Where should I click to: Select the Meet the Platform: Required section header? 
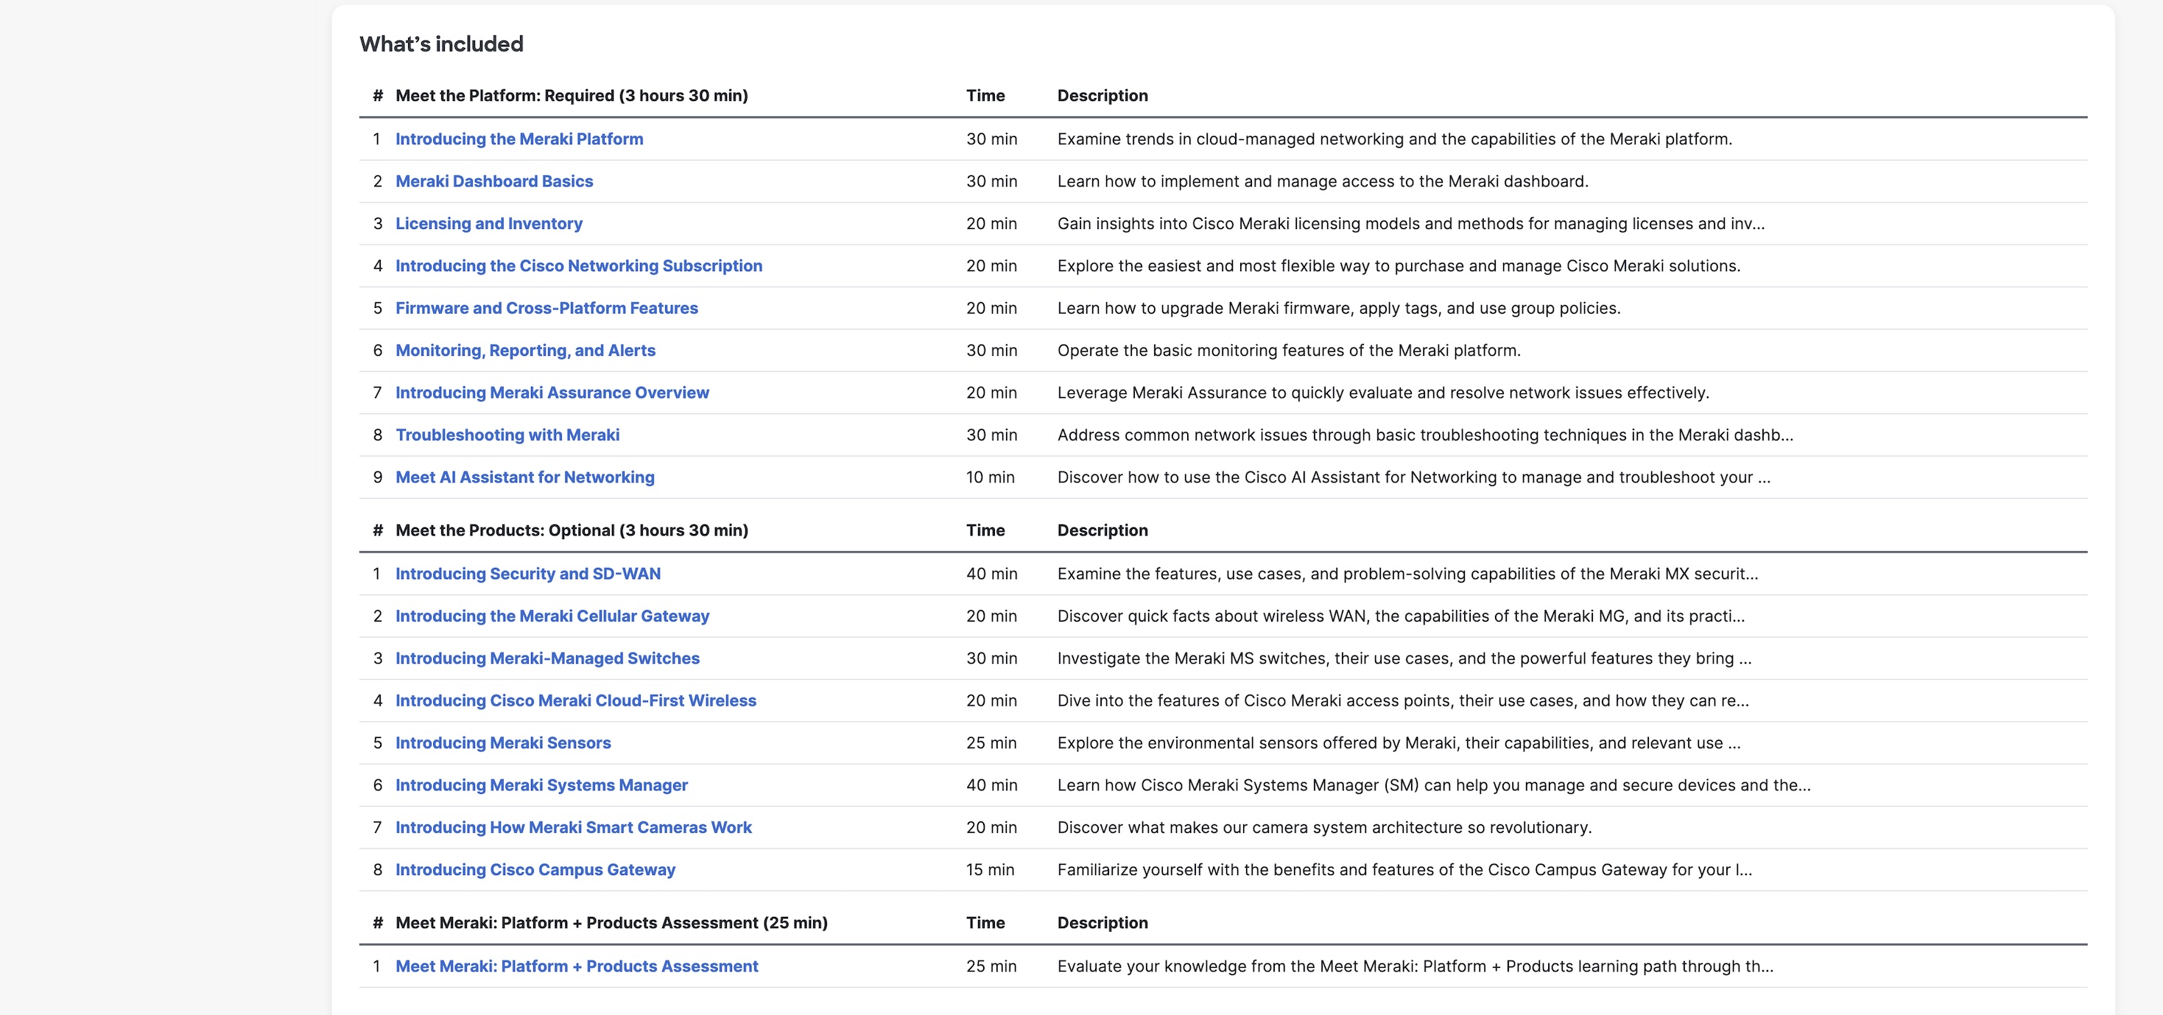[x=571, y=95]
